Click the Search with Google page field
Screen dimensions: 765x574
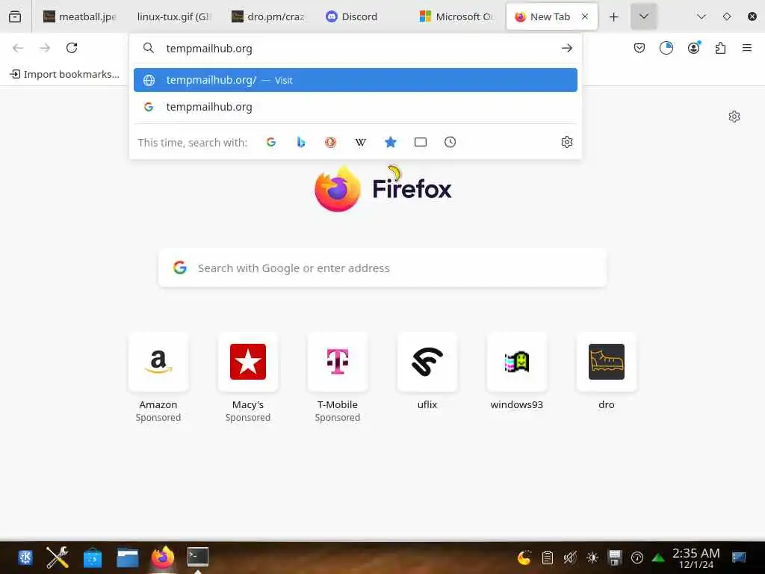[382, 268]
